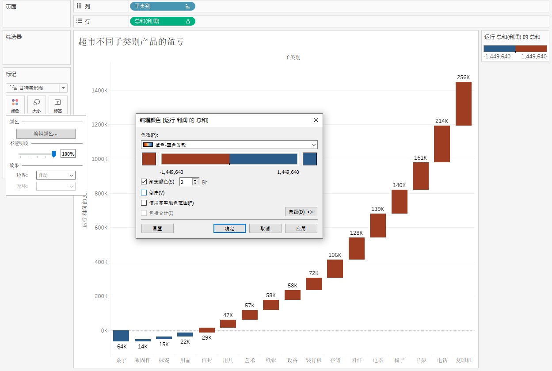
Task: Click the 标签 axis label below chart
Action: click(x=164, y=360)
